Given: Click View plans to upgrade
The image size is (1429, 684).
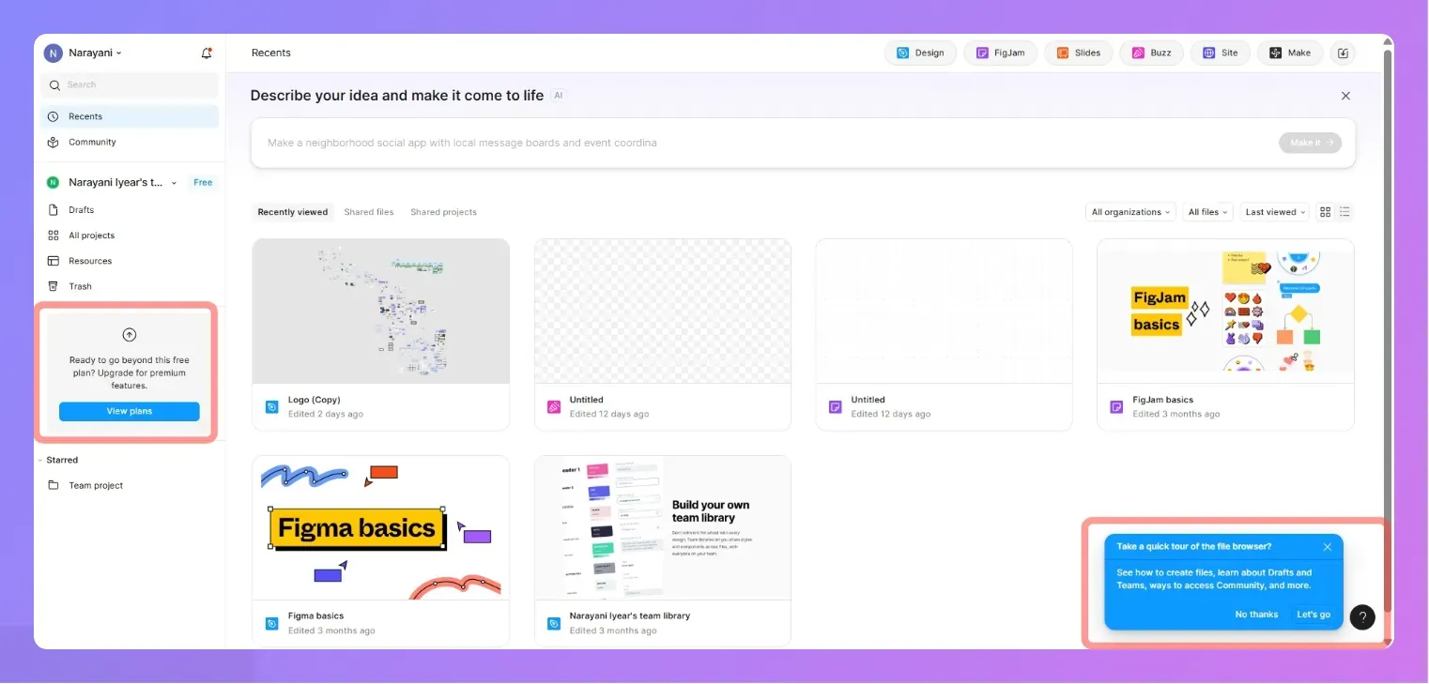Looking at the screenshot, I should 129,411.
